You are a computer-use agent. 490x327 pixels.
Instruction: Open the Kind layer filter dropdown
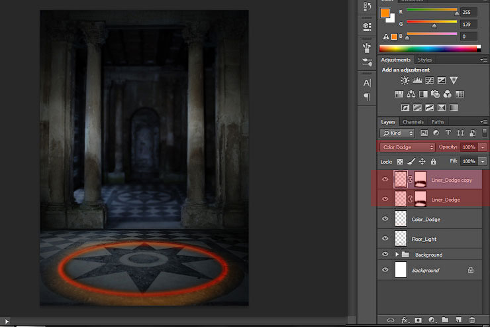tap(397, 133)
